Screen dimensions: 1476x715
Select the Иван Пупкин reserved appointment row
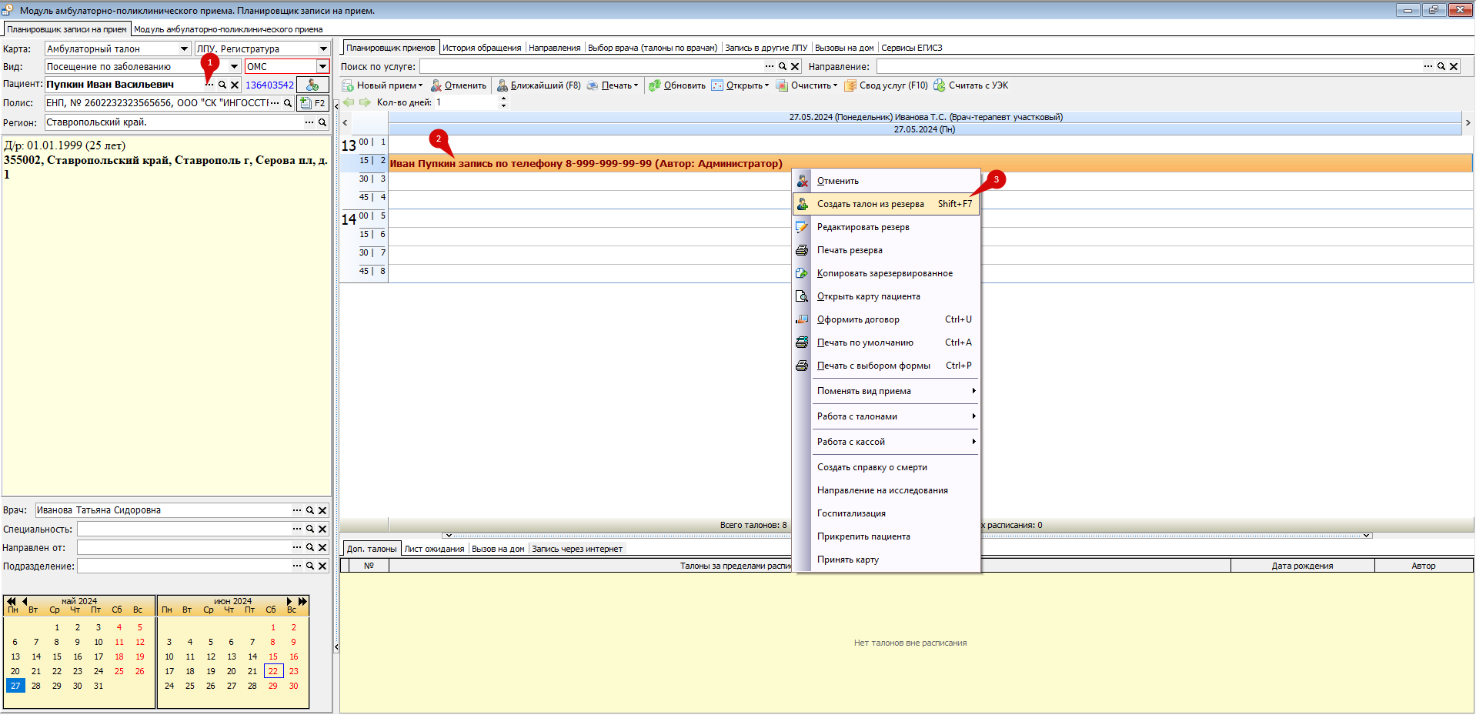pyautogui.click(x=930, y=163)
